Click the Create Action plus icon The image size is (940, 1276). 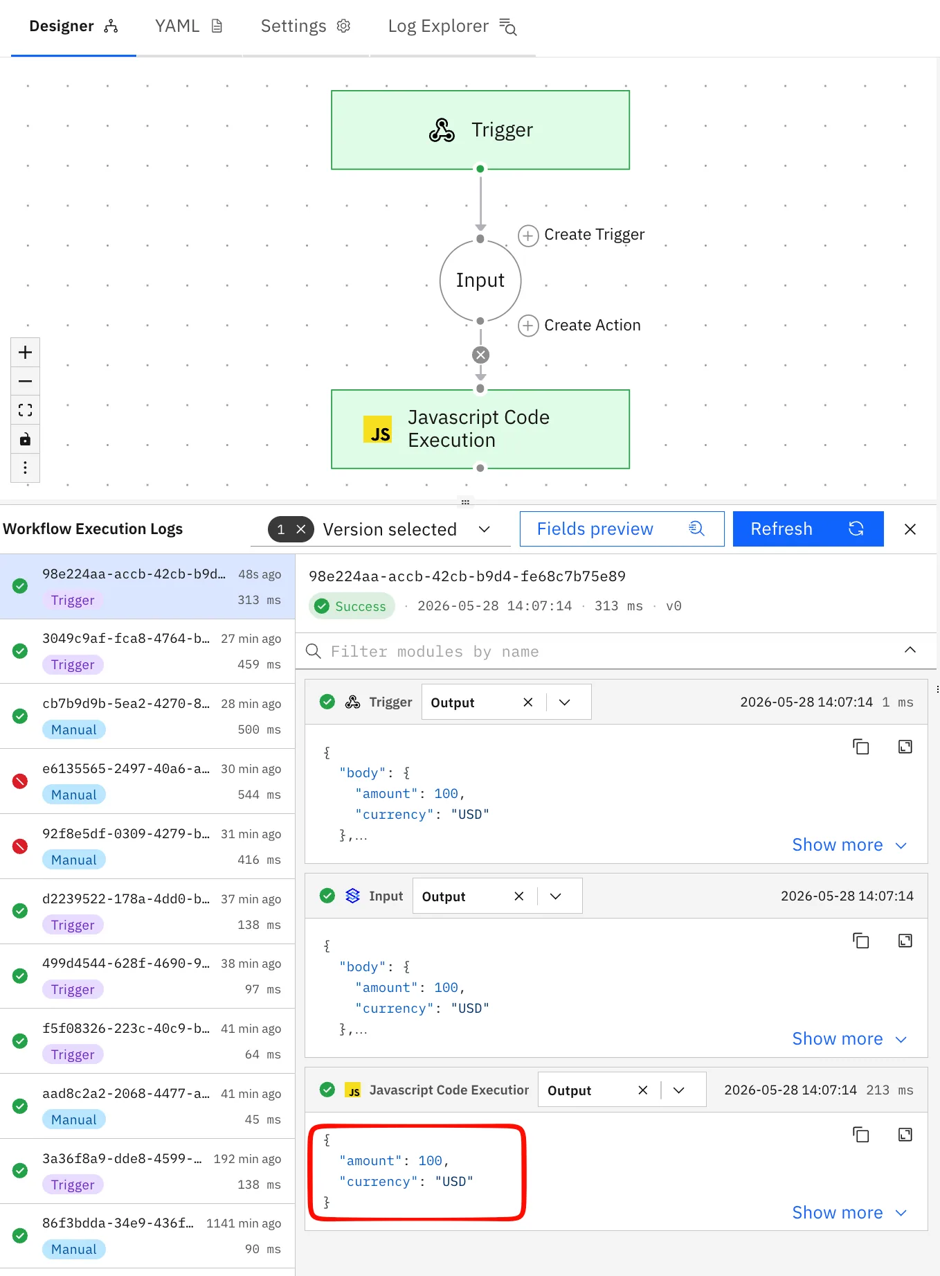(528, 326)
